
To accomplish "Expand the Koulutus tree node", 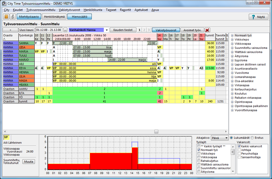I will tap(232, 94).
